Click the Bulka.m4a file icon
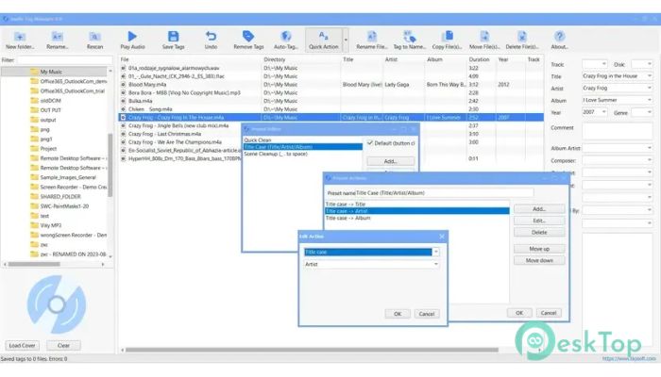The width and height of the screenshot is (661, 377). click(123, 101)
